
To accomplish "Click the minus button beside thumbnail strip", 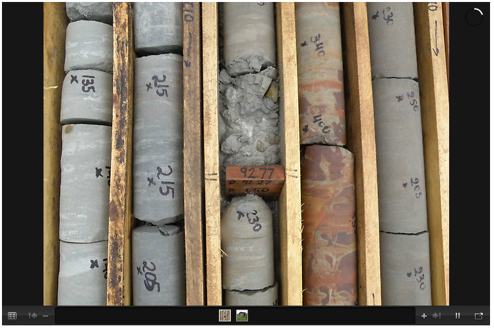I will 46,315.
